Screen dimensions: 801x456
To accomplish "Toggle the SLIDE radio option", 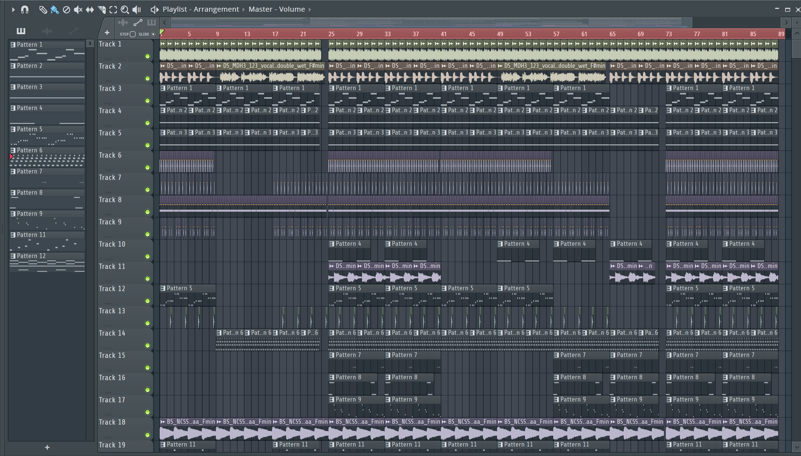I will 153,34.
